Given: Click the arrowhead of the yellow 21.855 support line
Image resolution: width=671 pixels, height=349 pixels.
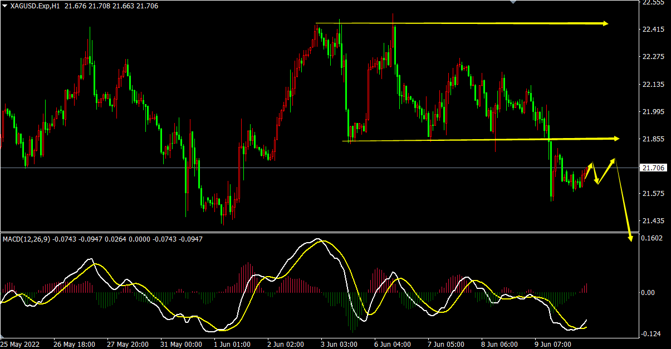Looking at the screenshot, I should click(615, 138).
